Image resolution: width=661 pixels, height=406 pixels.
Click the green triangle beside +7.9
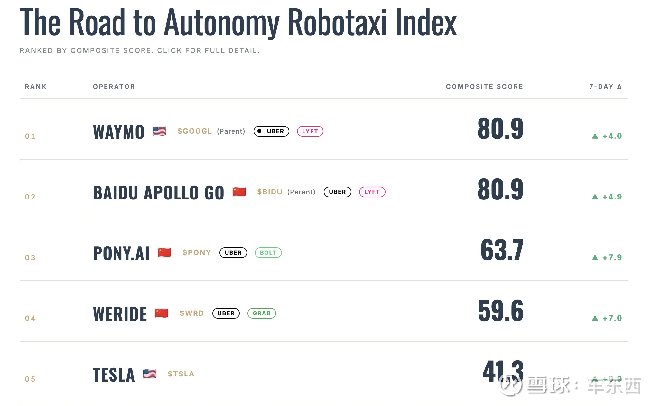pos(595,258)
